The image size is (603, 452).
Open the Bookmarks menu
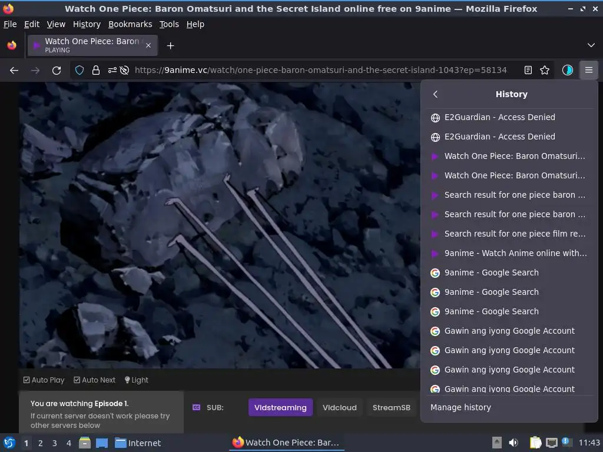(x=130, y=24)
